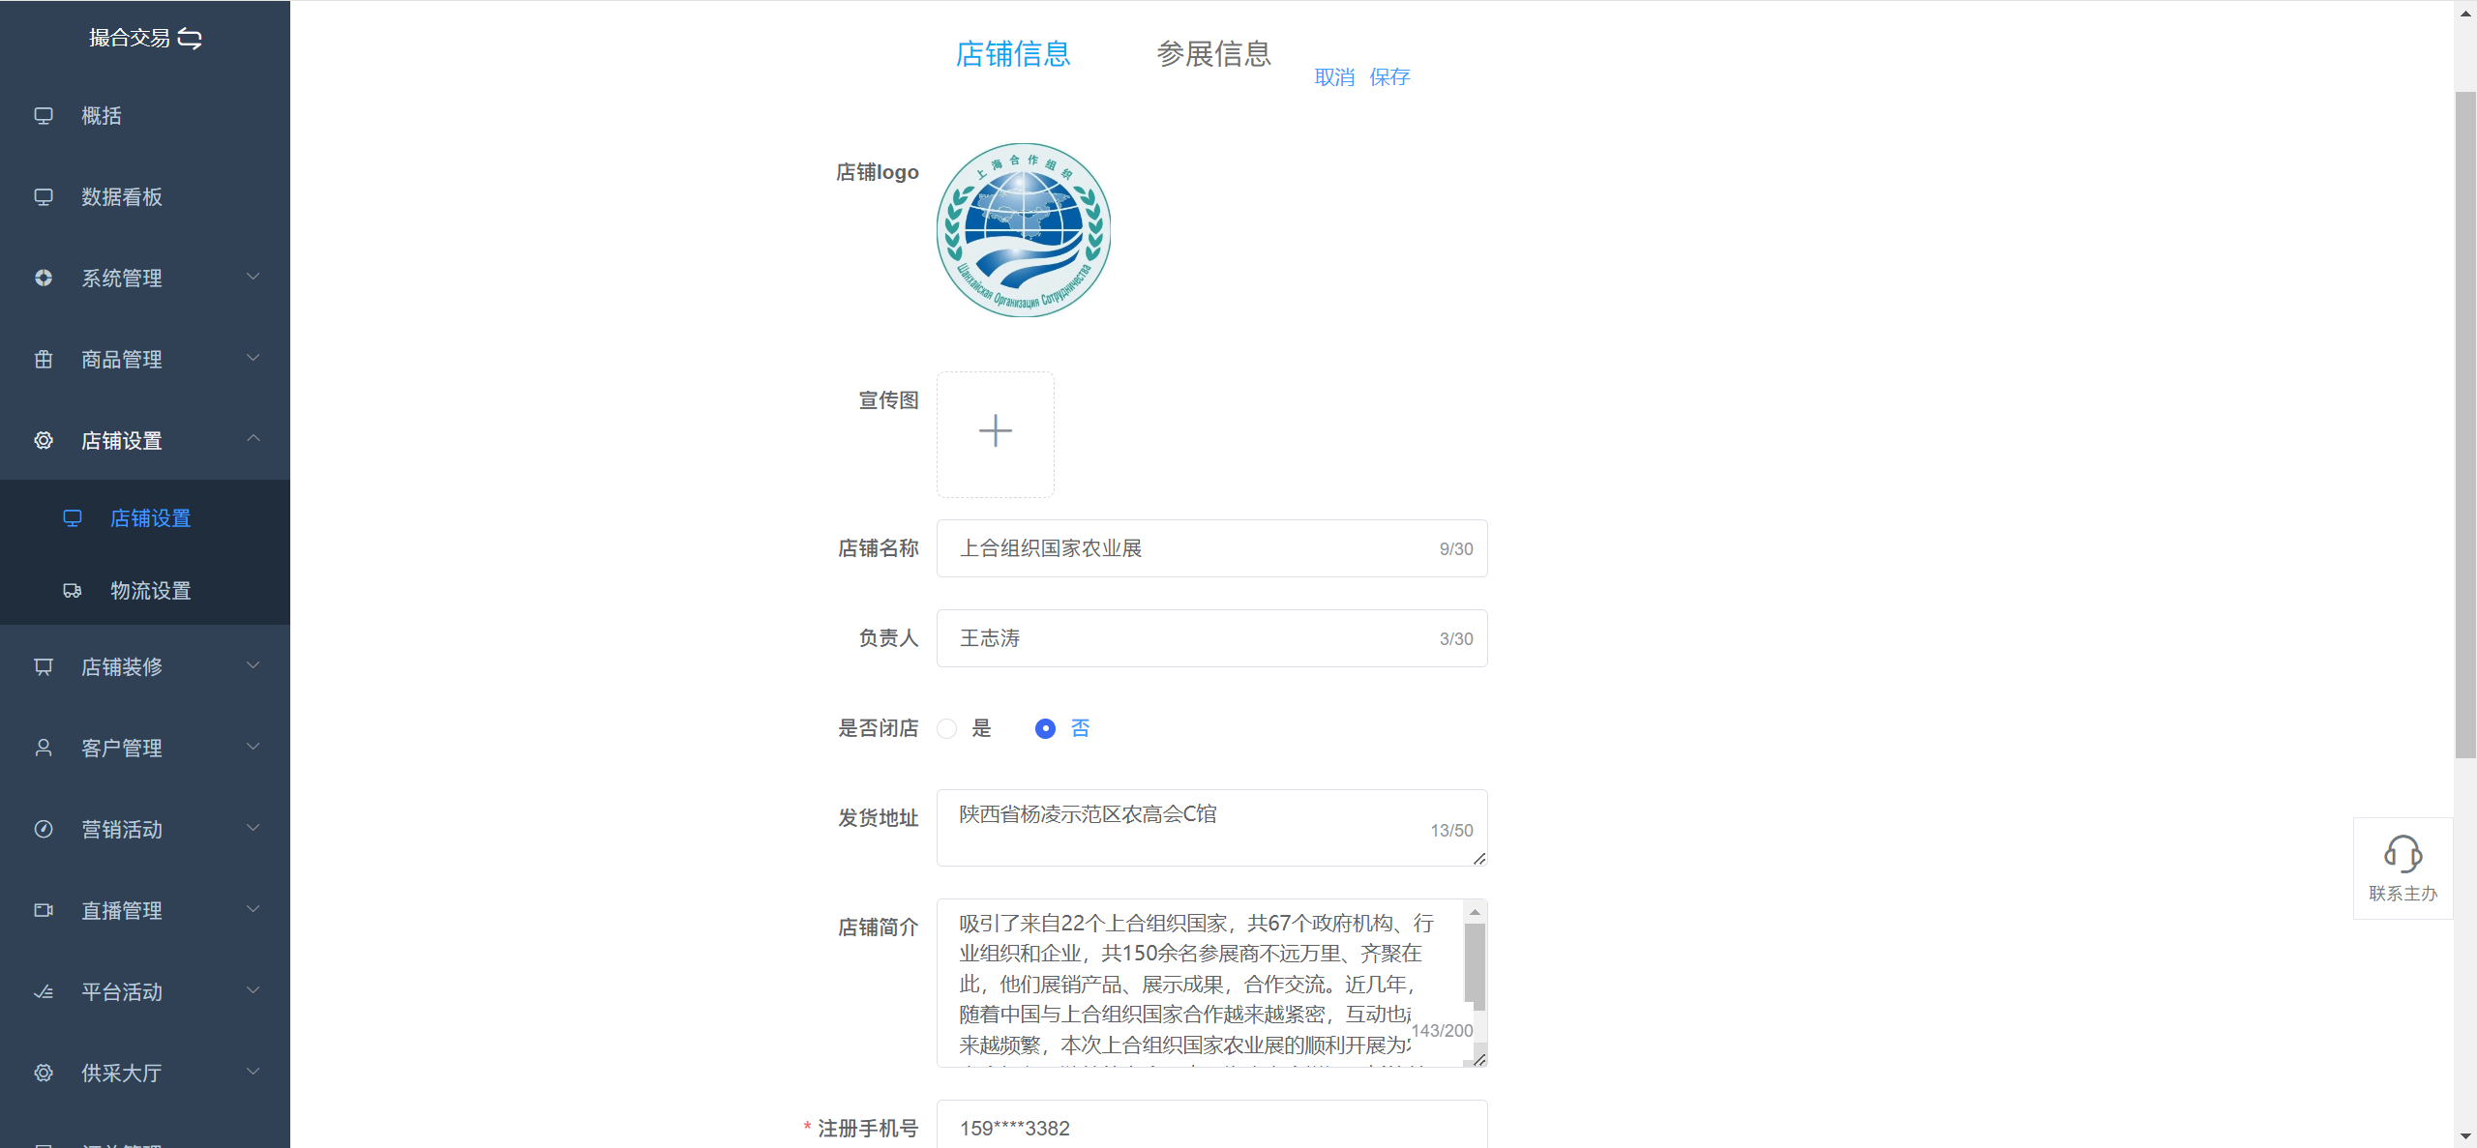The image size is (2477, 1148).
Task: Click the 取消 link
Action: [x=1334, y=77]
